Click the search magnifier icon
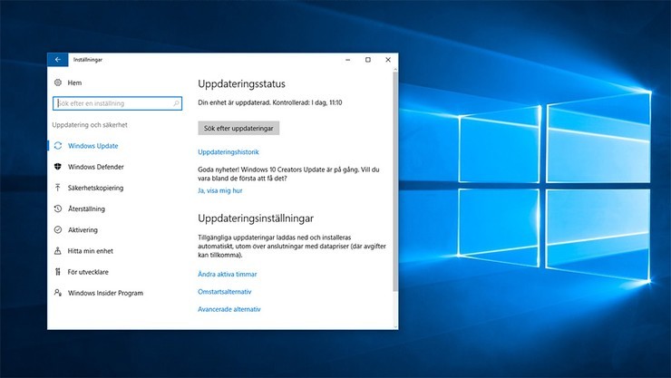The image size is (671, 378). [x=176, y=103]
